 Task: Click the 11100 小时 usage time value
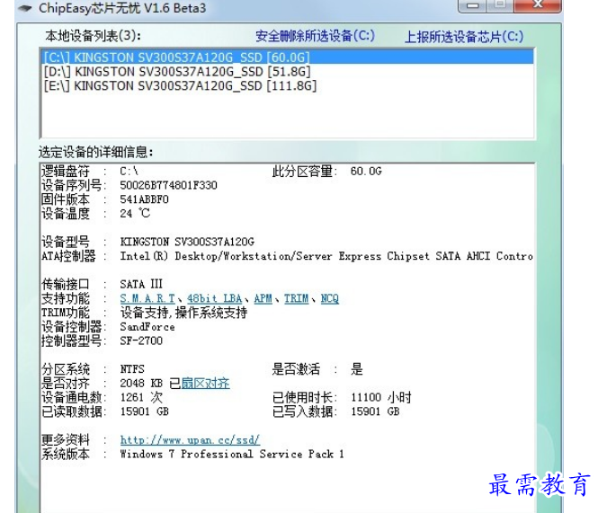coord(381,397)
